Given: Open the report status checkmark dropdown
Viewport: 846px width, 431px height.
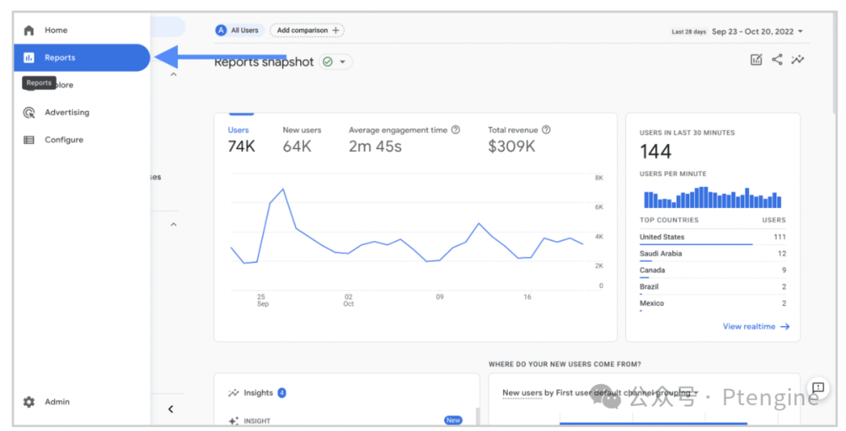Looking at the screenshot, I should (335, 62).
